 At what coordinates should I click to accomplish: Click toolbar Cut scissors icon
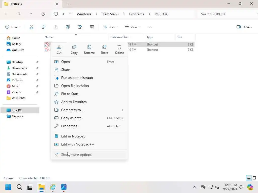point(31,27)
